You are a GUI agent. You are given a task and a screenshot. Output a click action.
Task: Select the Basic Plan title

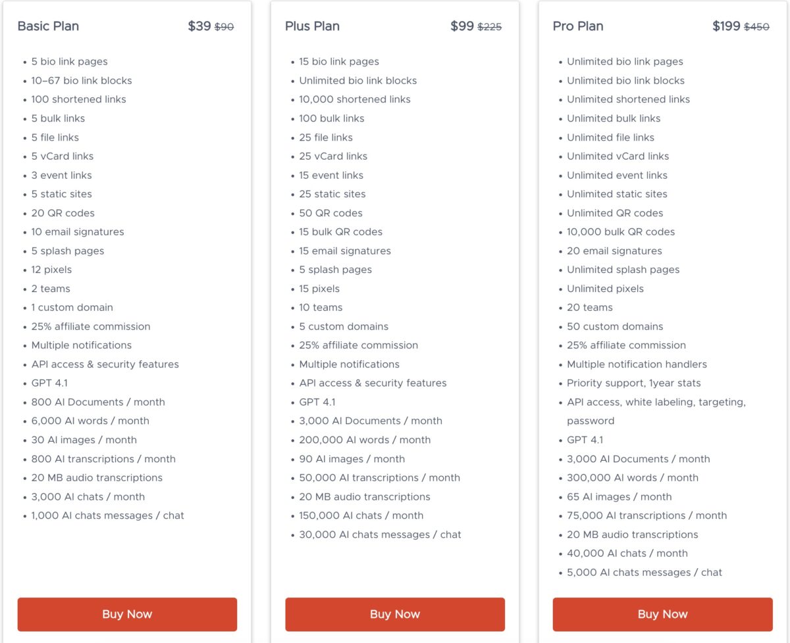(48, 26)
